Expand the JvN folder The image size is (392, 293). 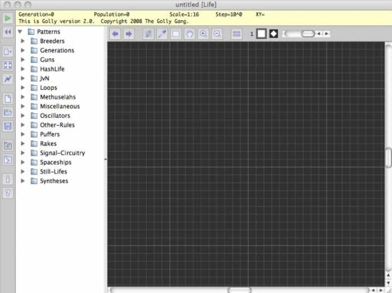pos(23,78)
